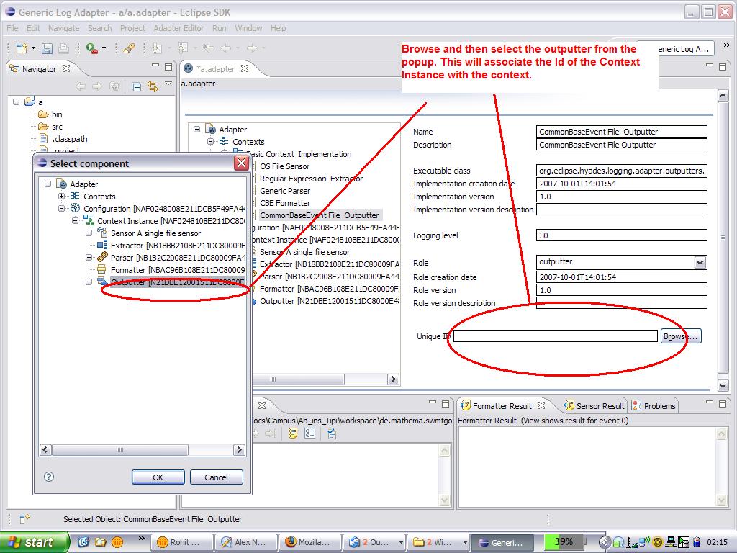The height and width of the screenshot is (553, 737).
Task: Expand the Contexts node in dialog
Action: 62,197
